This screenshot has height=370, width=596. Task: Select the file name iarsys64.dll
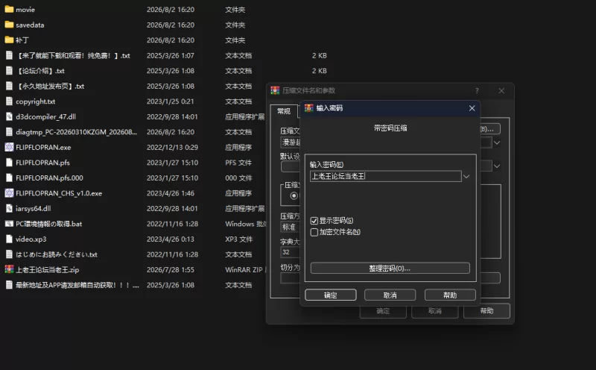(x=33, y=209)
